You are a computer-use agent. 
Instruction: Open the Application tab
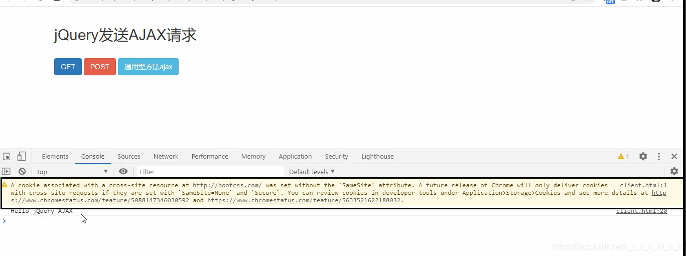click(x=295, y=157)
